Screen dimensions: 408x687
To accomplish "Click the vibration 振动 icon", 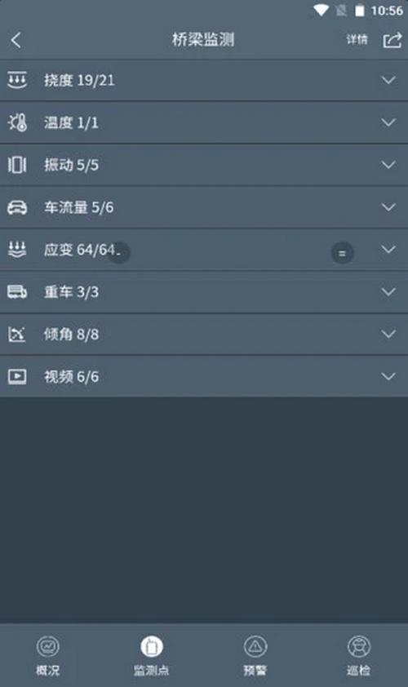I will click(17, 165).
